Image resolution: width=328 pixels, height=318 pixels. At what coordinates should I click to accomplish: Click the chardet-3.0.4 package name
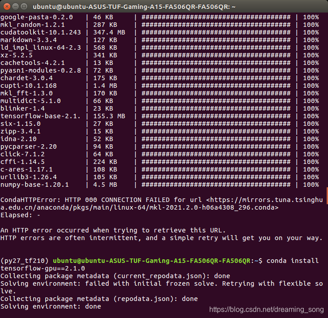click(26, 78)
